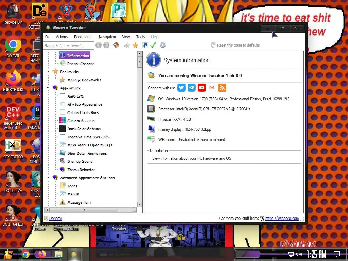This screenshot has height=261, width=348.
Task: Open Firefox desktop shortcut labeled FURRYFUCK!
Action: pyautogui.click(x=13, y=81)
